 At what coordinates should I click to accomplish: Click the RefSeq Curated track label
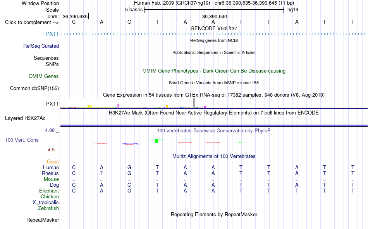pos(41,46)
